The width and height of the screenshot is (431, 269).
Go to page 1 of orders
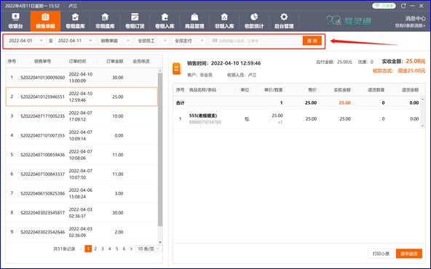88,249
